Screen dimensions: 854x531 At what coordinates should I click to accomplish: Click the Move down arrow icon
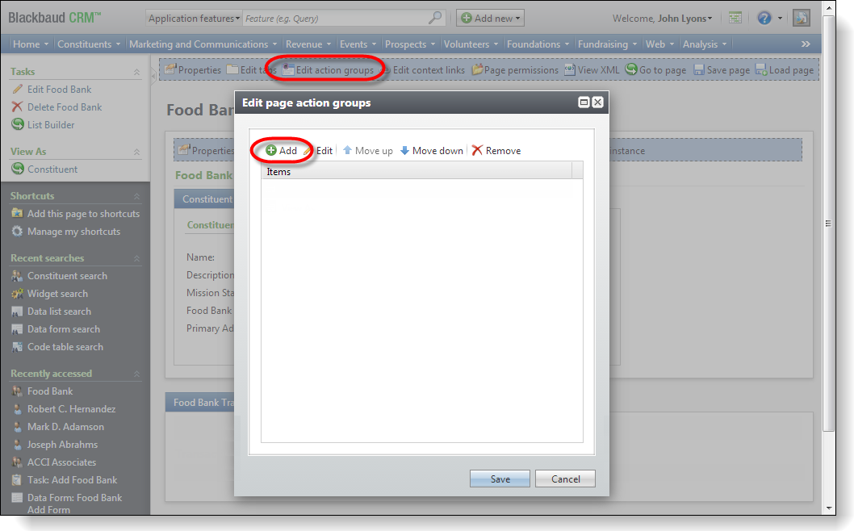(404, 150)
